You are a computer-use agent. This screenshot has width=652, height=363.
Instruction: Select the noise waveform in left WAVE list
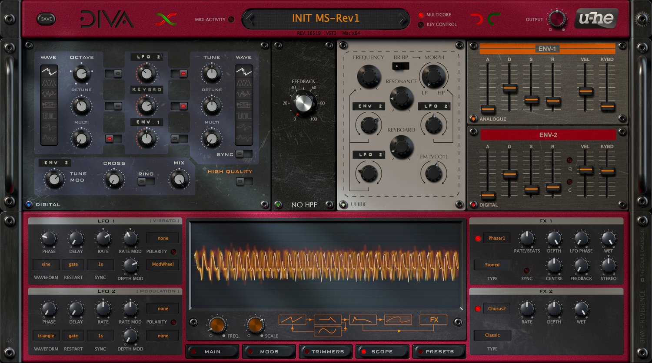(x=49, y=94)
